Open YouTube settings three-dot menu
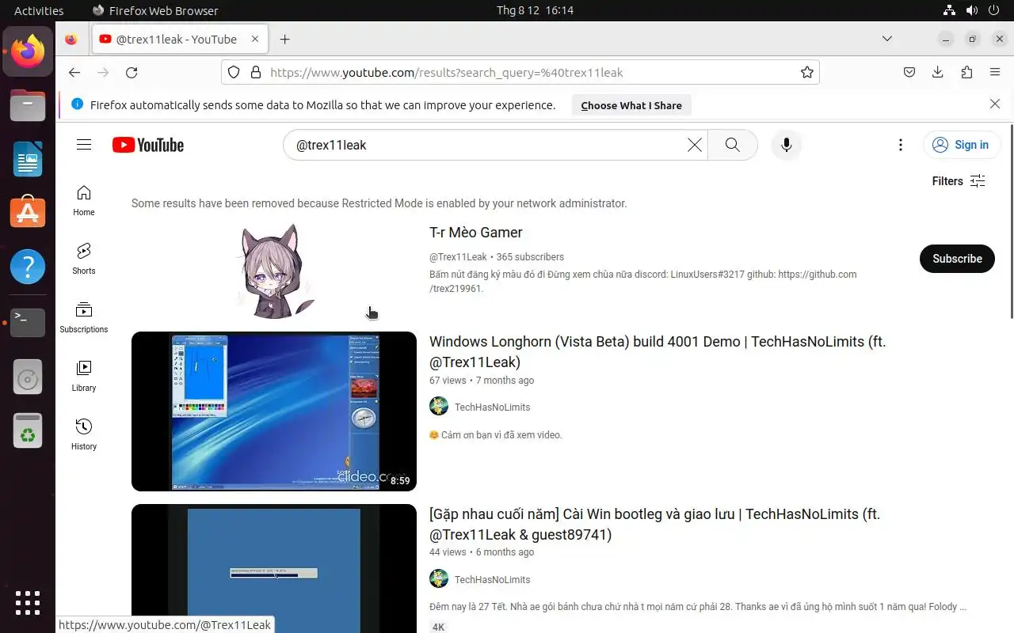Viewport: 1014px width, 633px height. tap(901, 145)
